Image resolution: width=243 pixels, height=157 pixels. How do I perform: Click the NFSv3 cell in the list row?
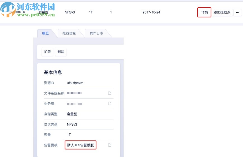[70, 12]
